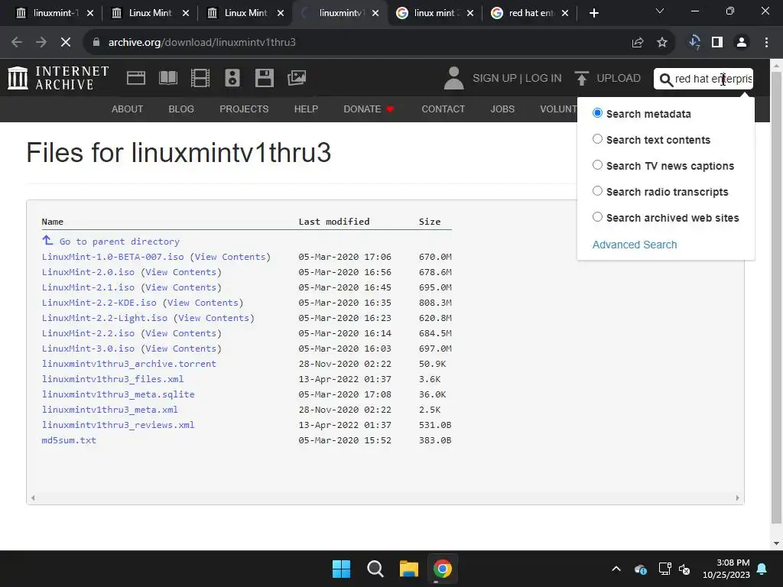The image size is (783, 587).
Task: Click the UPLOAD text link
Action: point(619,79)
